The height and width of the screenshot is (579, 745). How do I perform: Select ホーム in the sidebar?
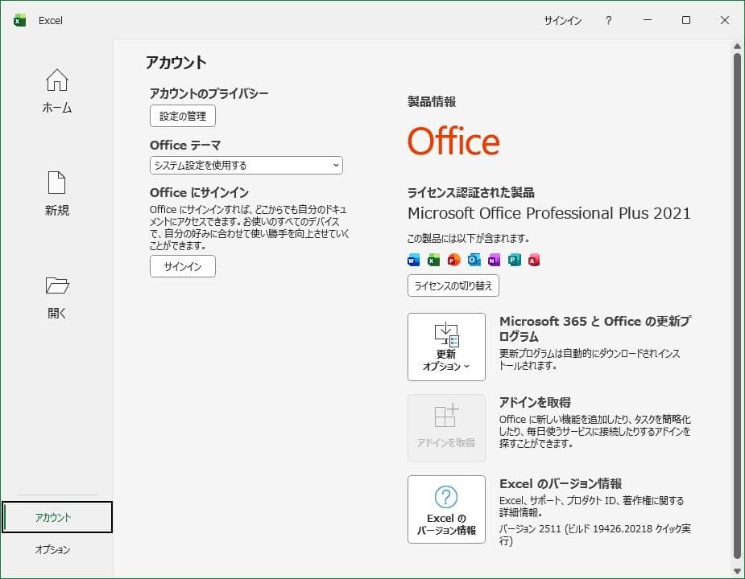point(56,91)
